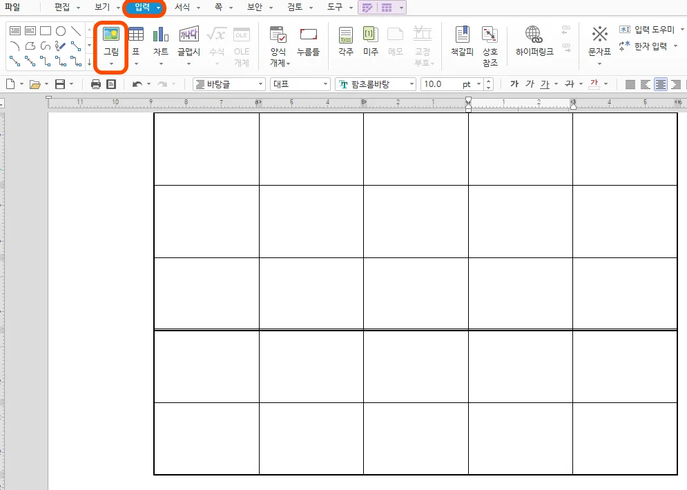Insert a hyperlink with 하이퍼링크
Screen dimensions: 687x490
point(534,41)
